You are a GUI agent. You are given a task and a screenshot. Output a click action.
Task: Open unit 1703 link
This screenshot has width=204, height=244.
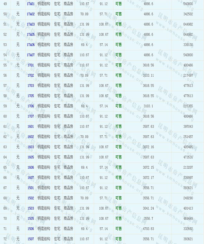pos(31,86)
